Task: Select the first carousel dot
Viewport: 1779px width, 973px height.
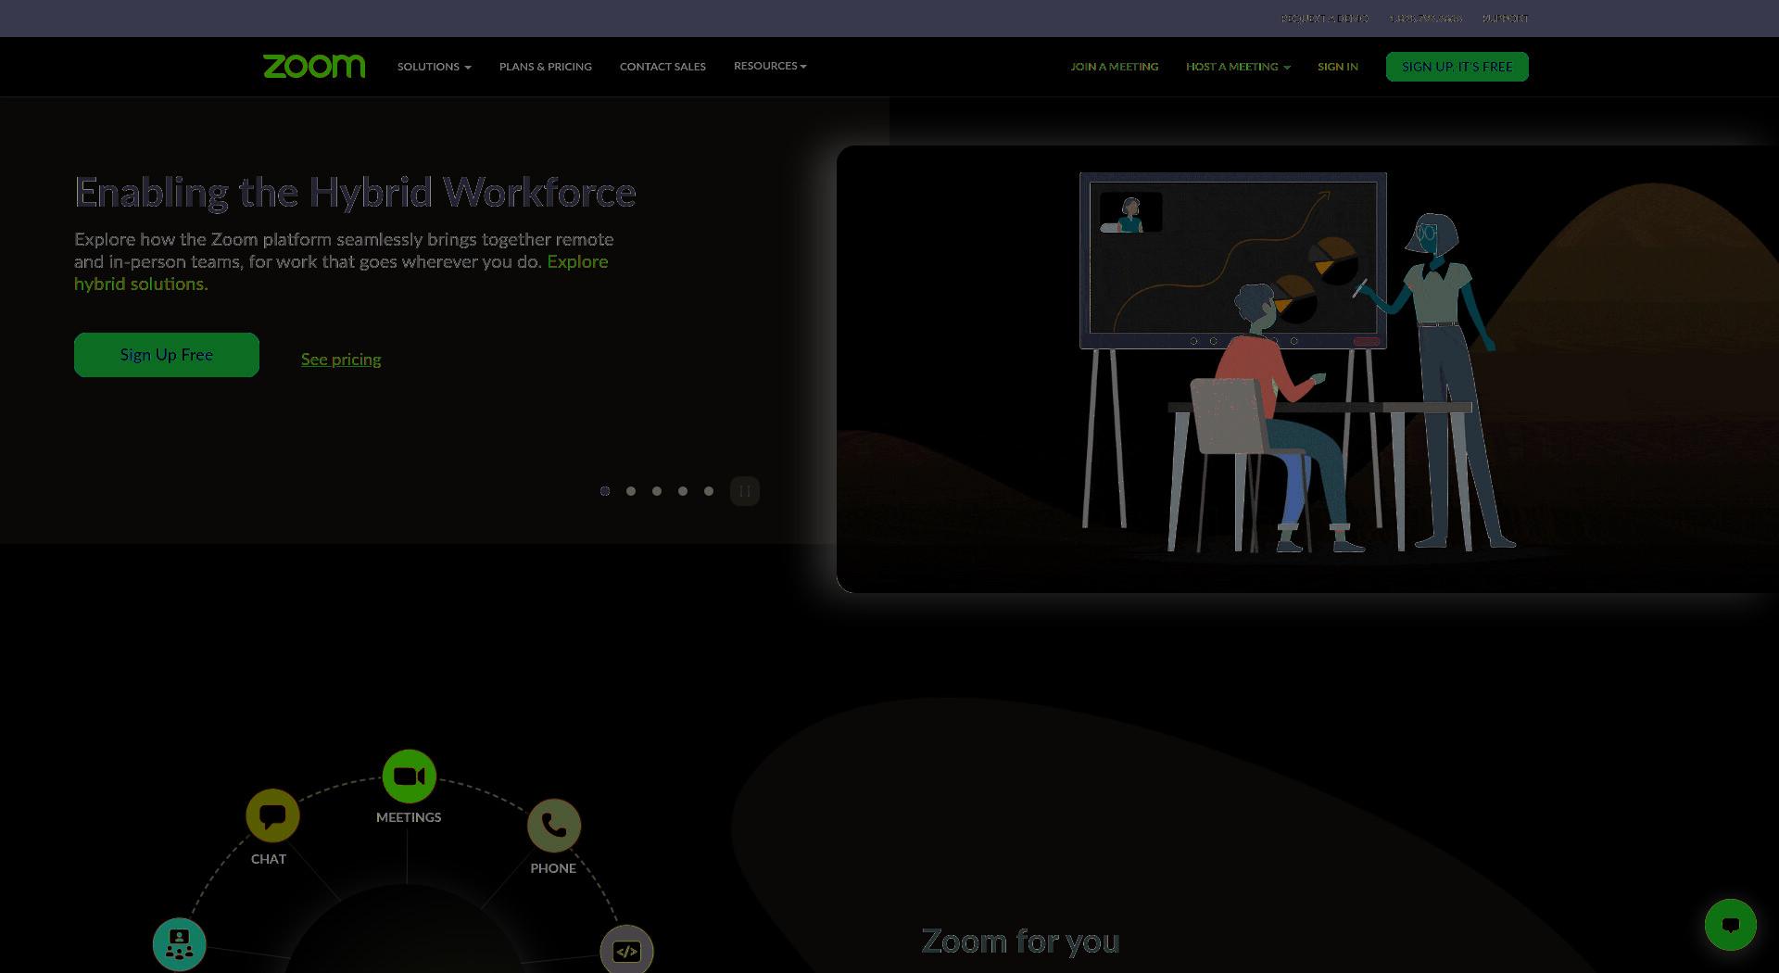Action: click(x=605, y=491)
